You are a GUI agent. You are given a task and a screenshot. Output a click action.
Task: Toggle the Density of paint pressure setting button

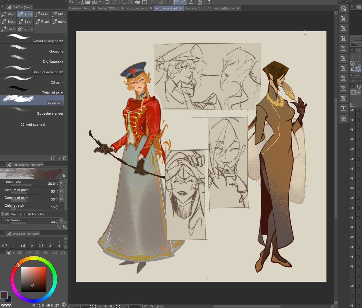[61, 199]
